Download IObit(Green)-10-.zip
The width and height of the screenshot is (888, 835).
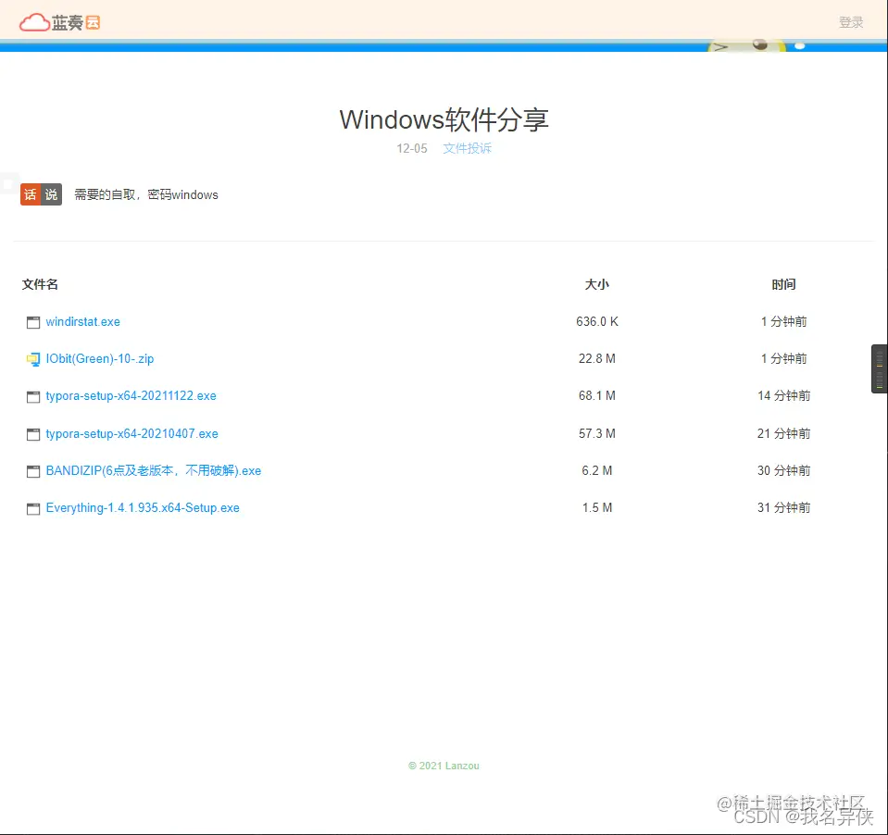tap(100, 358)
